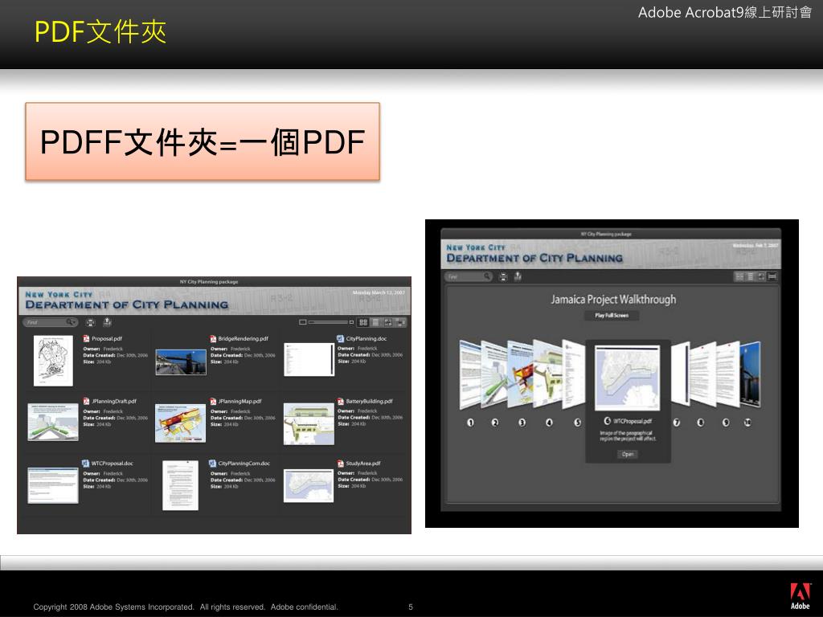This screenshot has height=617, width=823.
Task: Jump to walkthrough page marker 10
Action: tap(747, 423)
